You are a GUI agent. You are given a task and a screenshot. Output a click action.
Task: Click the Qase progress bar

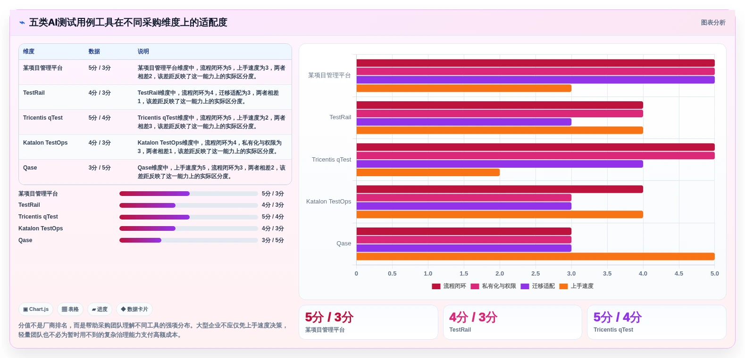coord(189,240)
